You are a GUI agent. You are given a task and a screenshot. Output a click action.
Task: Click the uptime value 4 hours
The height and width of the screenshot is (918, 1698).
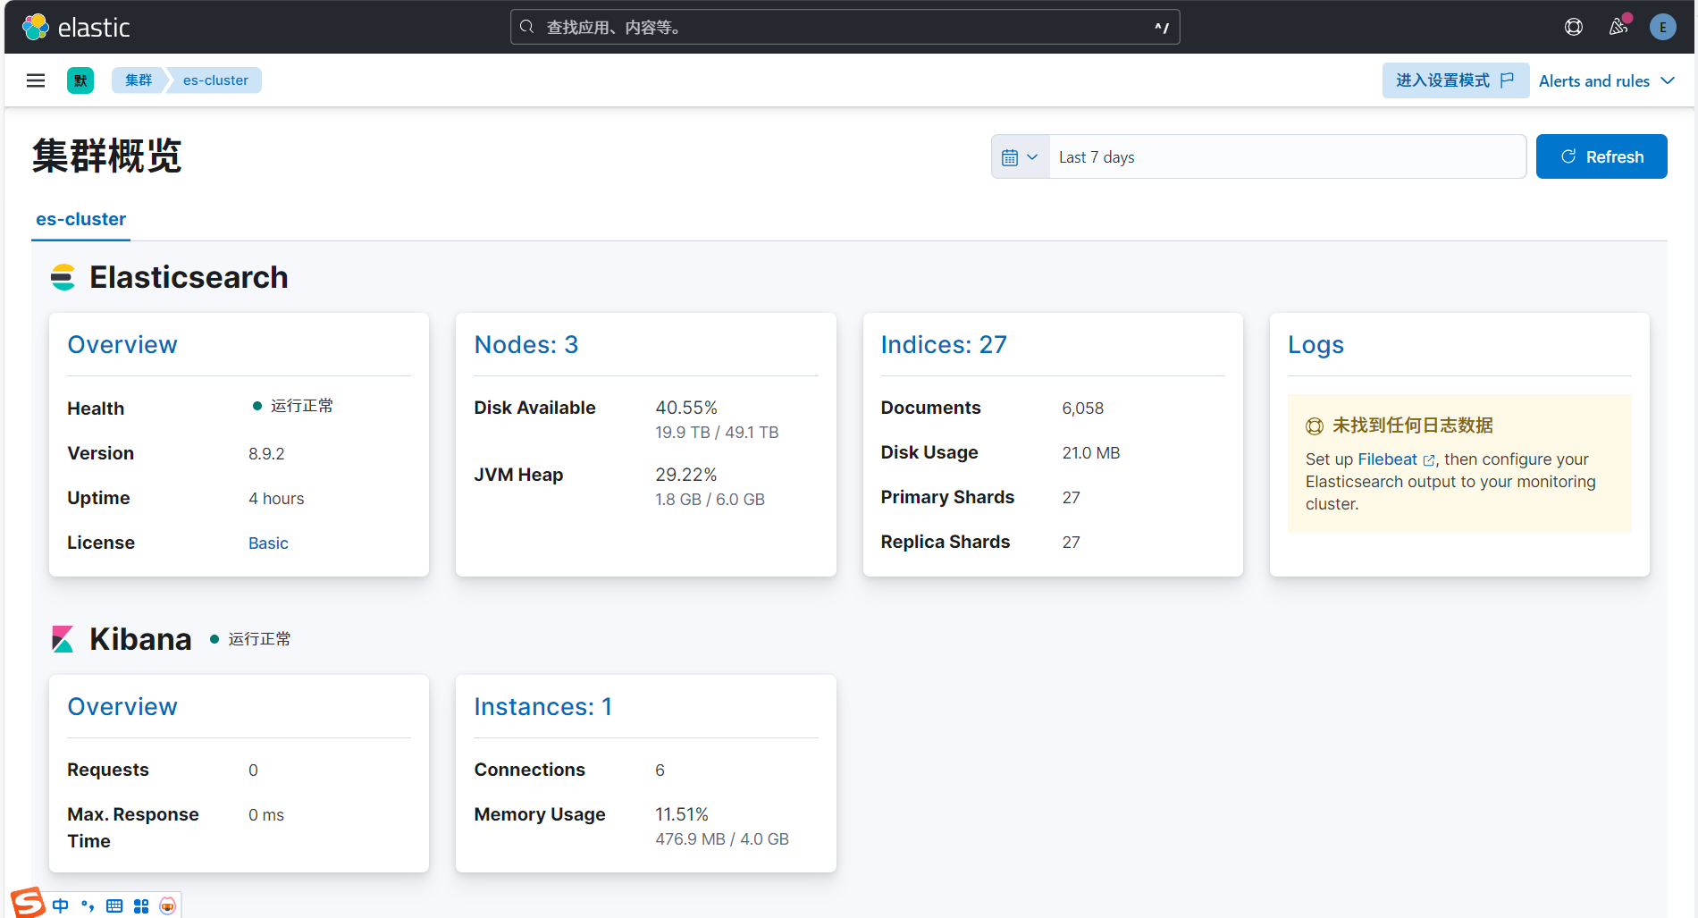pyautogui.click(x=276, y=499)
